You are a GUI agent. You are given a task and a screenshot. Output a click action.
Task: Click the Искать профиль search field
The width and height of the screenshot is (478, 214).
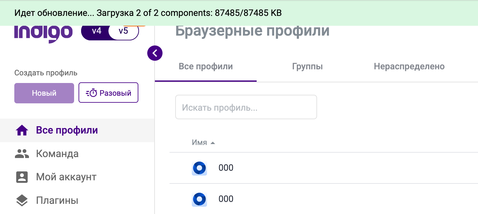click(246, 107)
